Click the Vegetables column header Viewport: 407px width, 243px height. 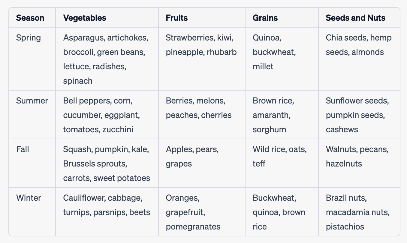tap(85, 18)
